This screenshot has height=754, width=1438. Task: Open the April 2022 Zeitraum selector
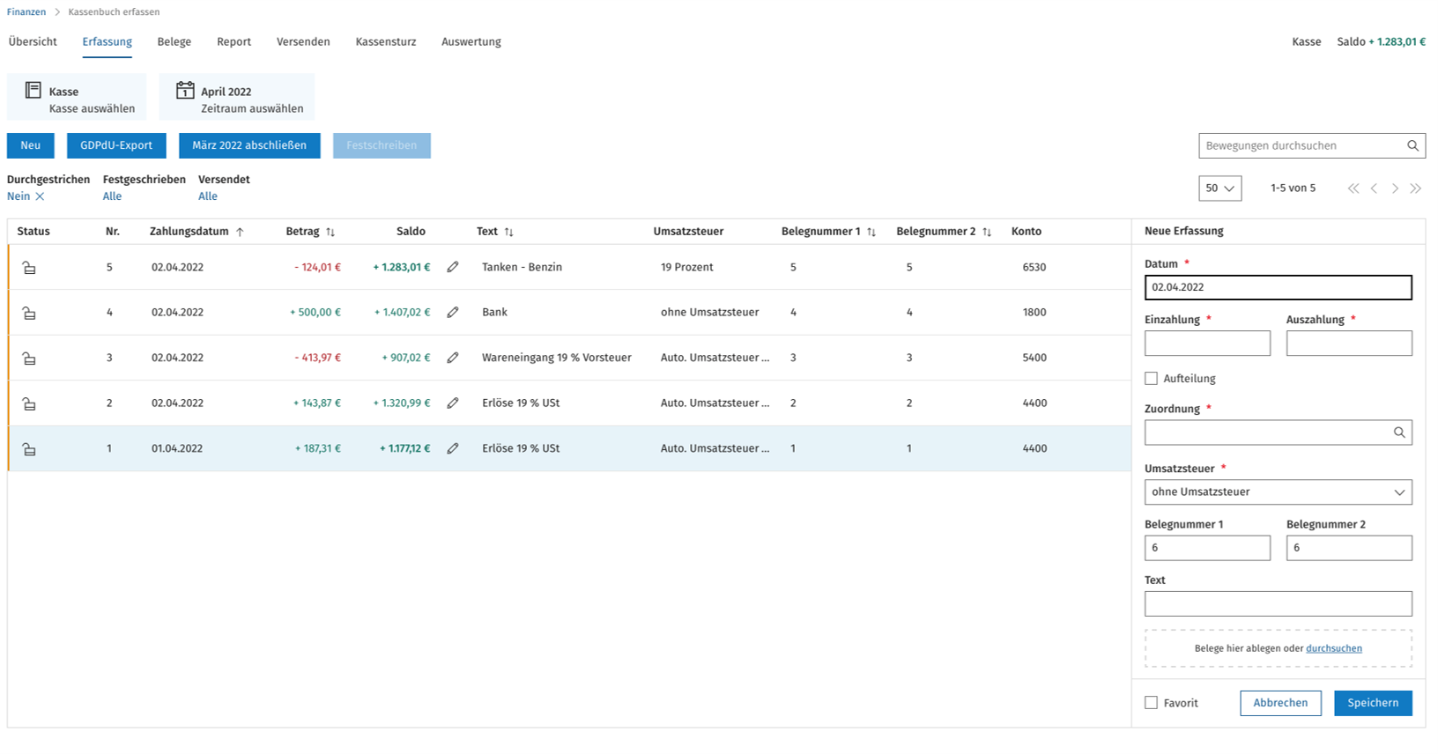pos(236,98)
